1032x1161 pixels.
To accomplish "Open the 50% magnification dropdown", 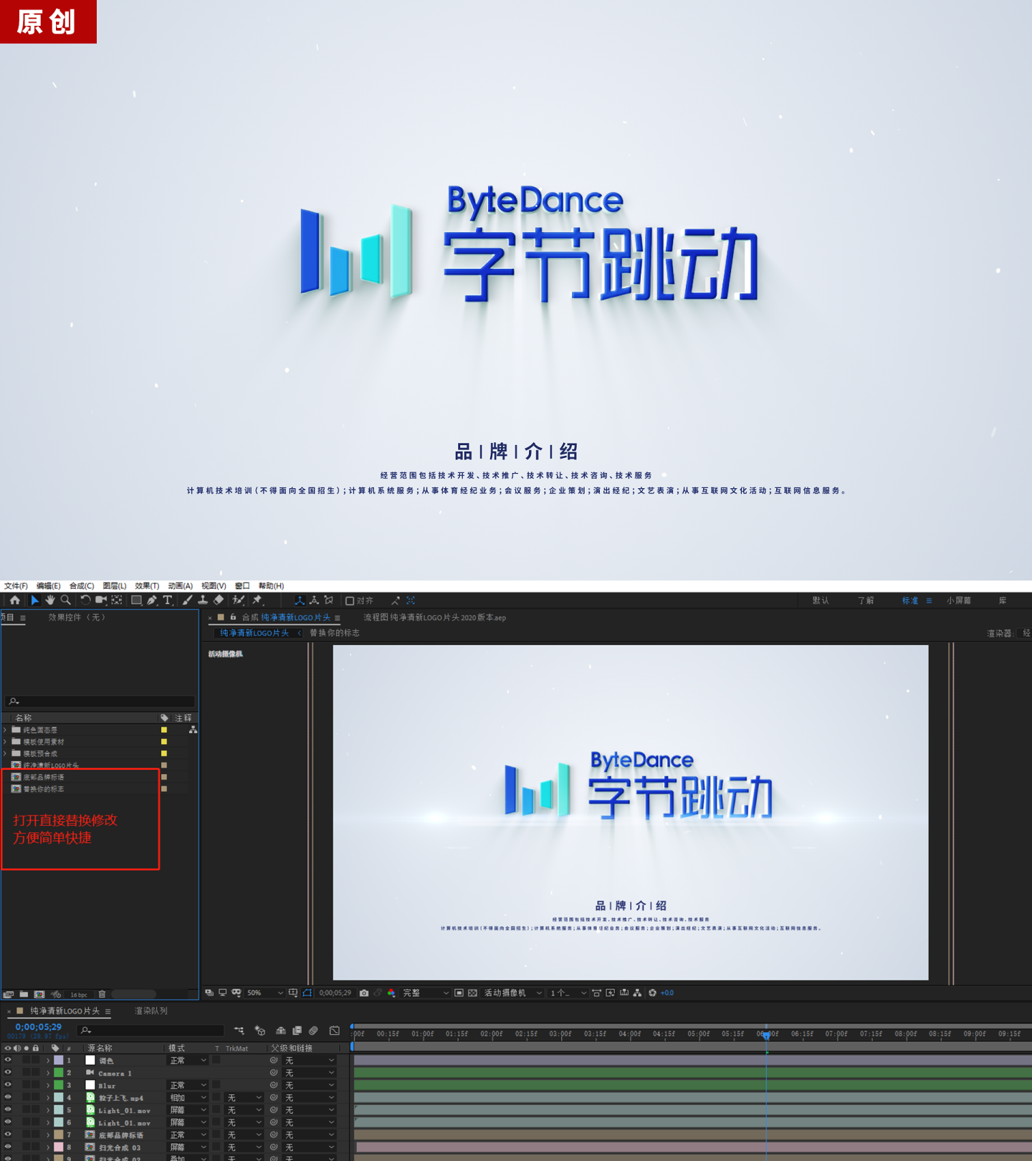I will [x=264, y=993].
